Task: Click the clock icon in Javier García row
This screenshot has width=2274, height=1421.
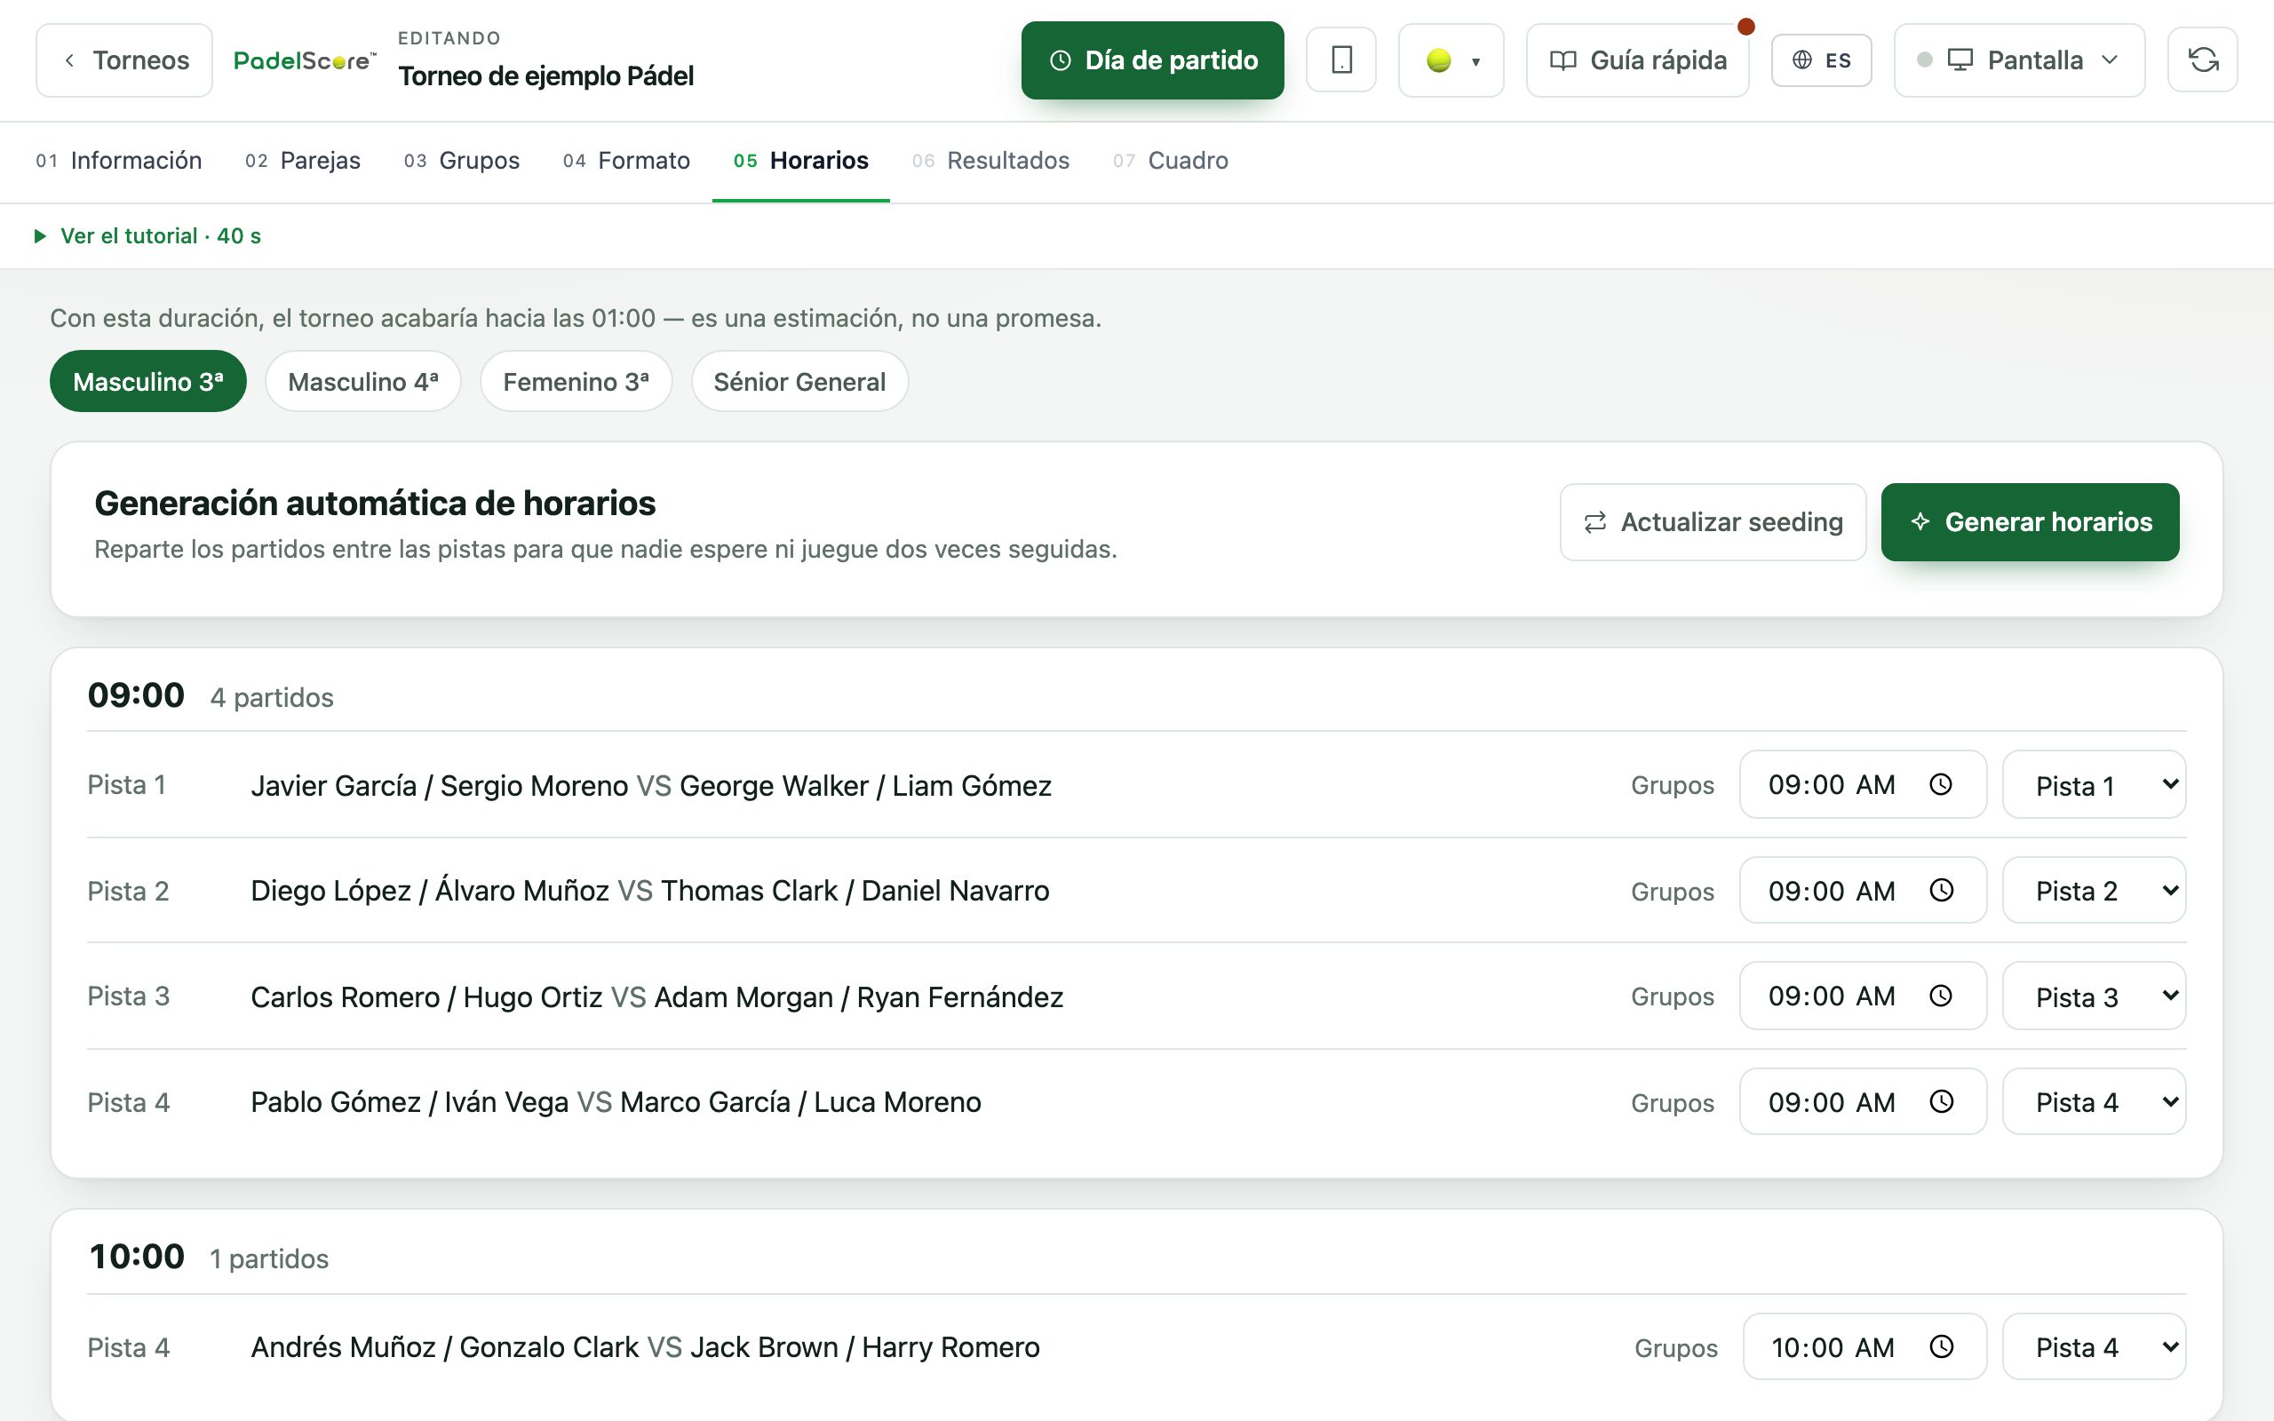Action: click(1940, 784)
